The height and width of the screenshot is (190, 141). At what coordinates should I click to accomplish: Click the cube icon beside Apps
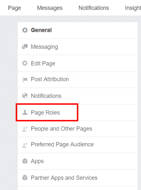[25, 161]
